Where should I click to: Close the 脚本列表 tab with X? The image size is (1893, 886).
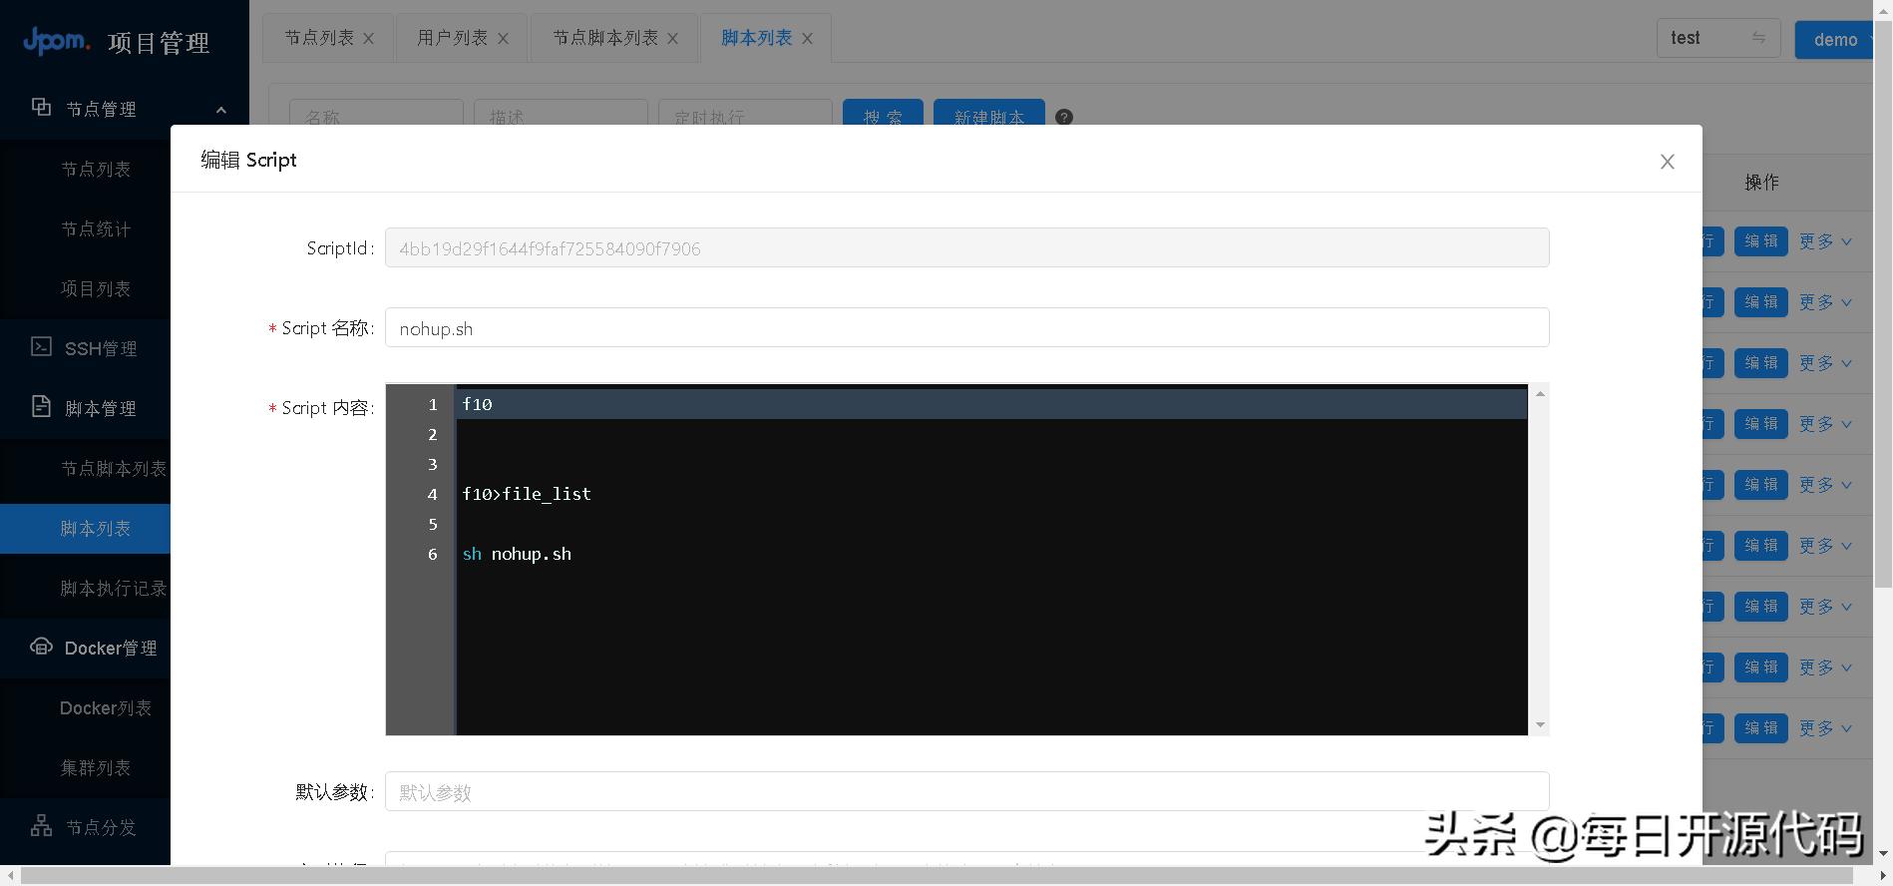[807, 39]
